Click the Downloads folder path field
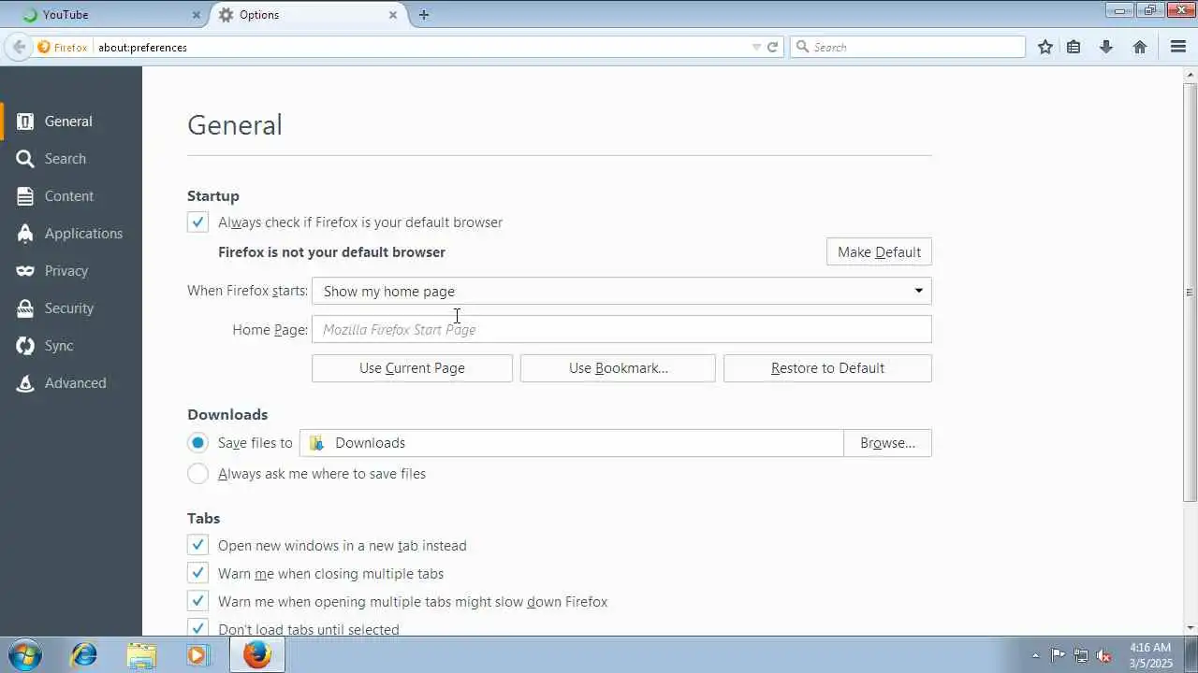 [x=572, y=443]
